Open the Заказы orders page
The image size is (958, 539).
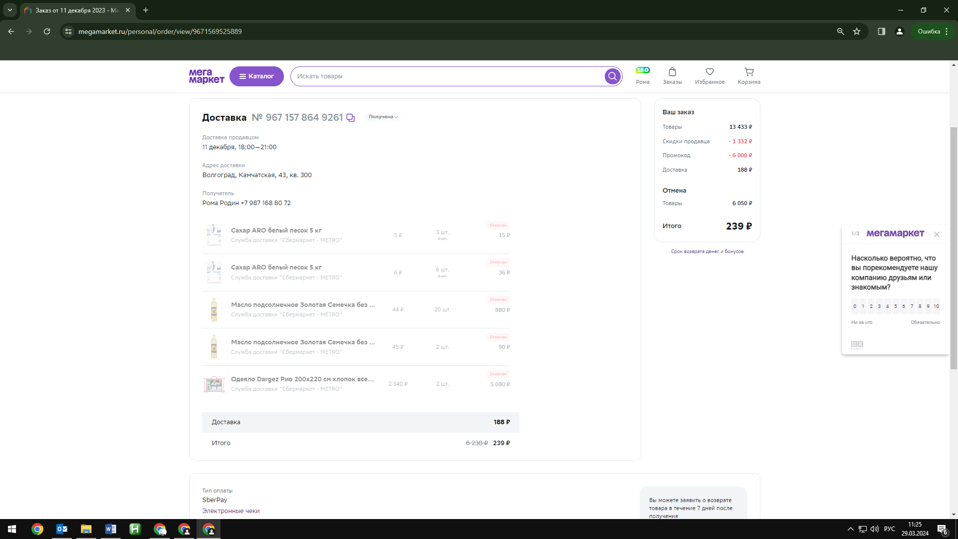[x=672, y=76]
